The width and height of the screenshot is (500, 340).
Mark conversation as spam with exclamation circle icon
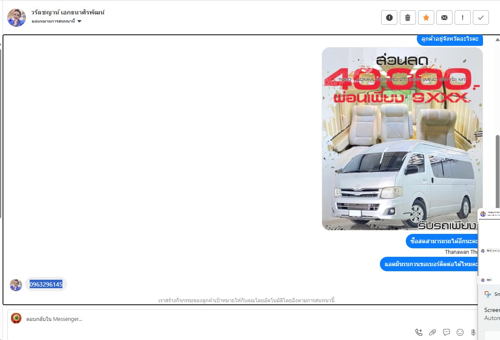click(x=389, y=17)
